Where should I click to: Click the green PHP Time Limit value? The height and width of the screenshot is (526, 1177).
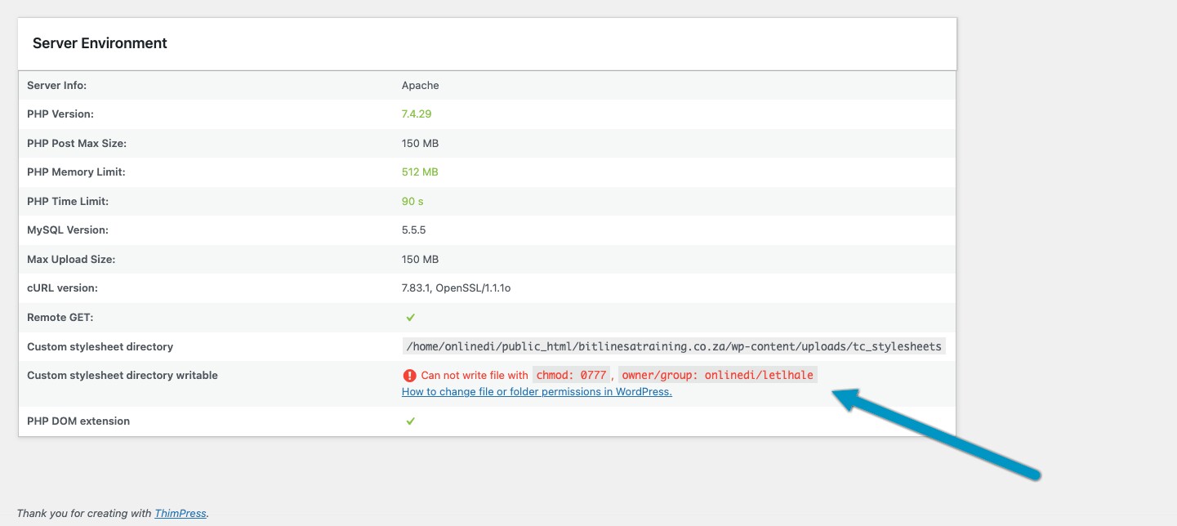(412, 201)
